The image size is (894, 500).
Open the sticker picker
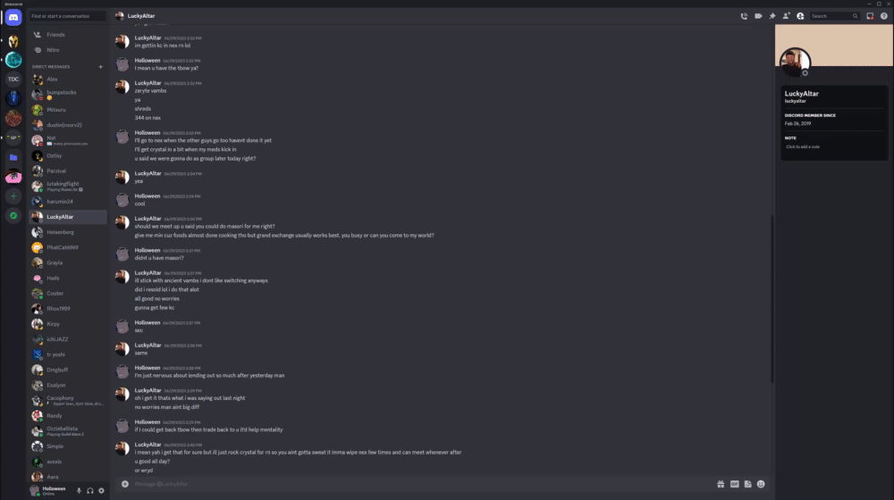tap(748, 484)
